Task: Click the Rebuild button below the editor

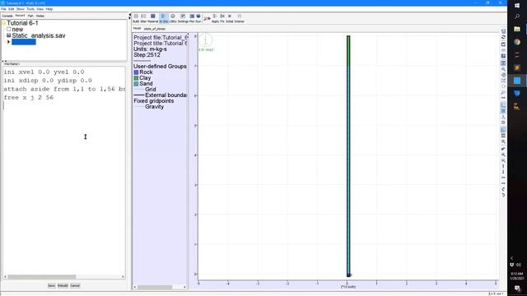Action: click(x=63, y=285)
